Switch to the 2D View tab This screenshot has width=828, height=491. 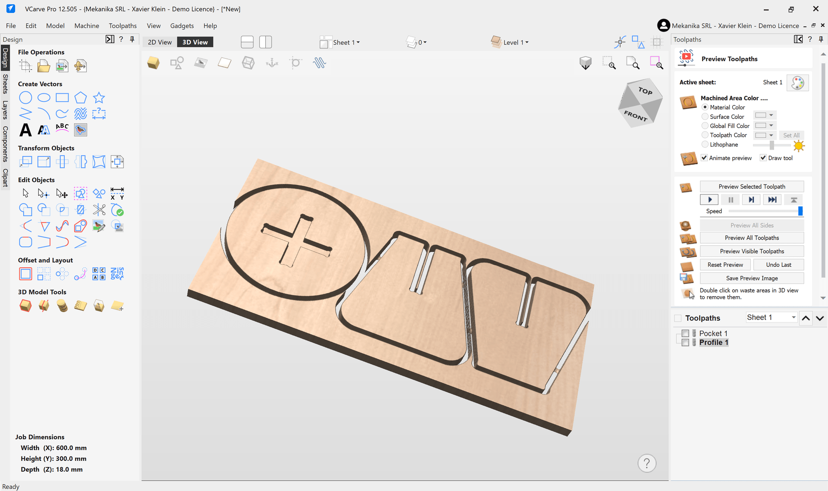(x=159, y=42)
